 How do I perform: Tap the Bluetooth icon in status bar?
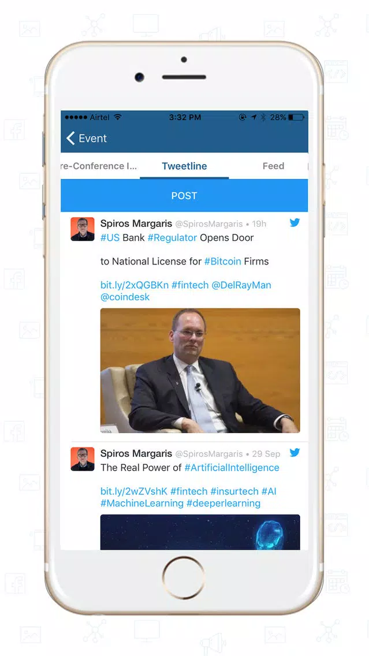[263, 118]
